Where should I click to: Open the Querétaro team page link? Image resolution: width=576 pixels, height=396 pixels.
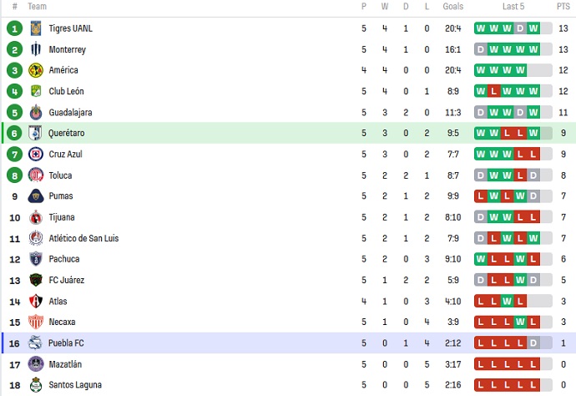tap(66, 133)
